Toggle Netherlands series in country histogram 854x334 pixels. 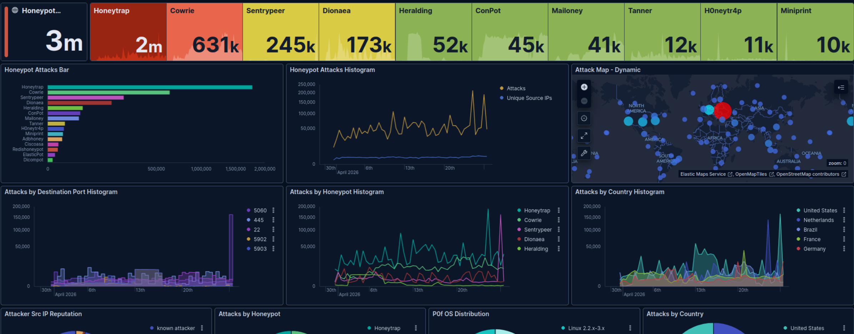click(819, 220)
